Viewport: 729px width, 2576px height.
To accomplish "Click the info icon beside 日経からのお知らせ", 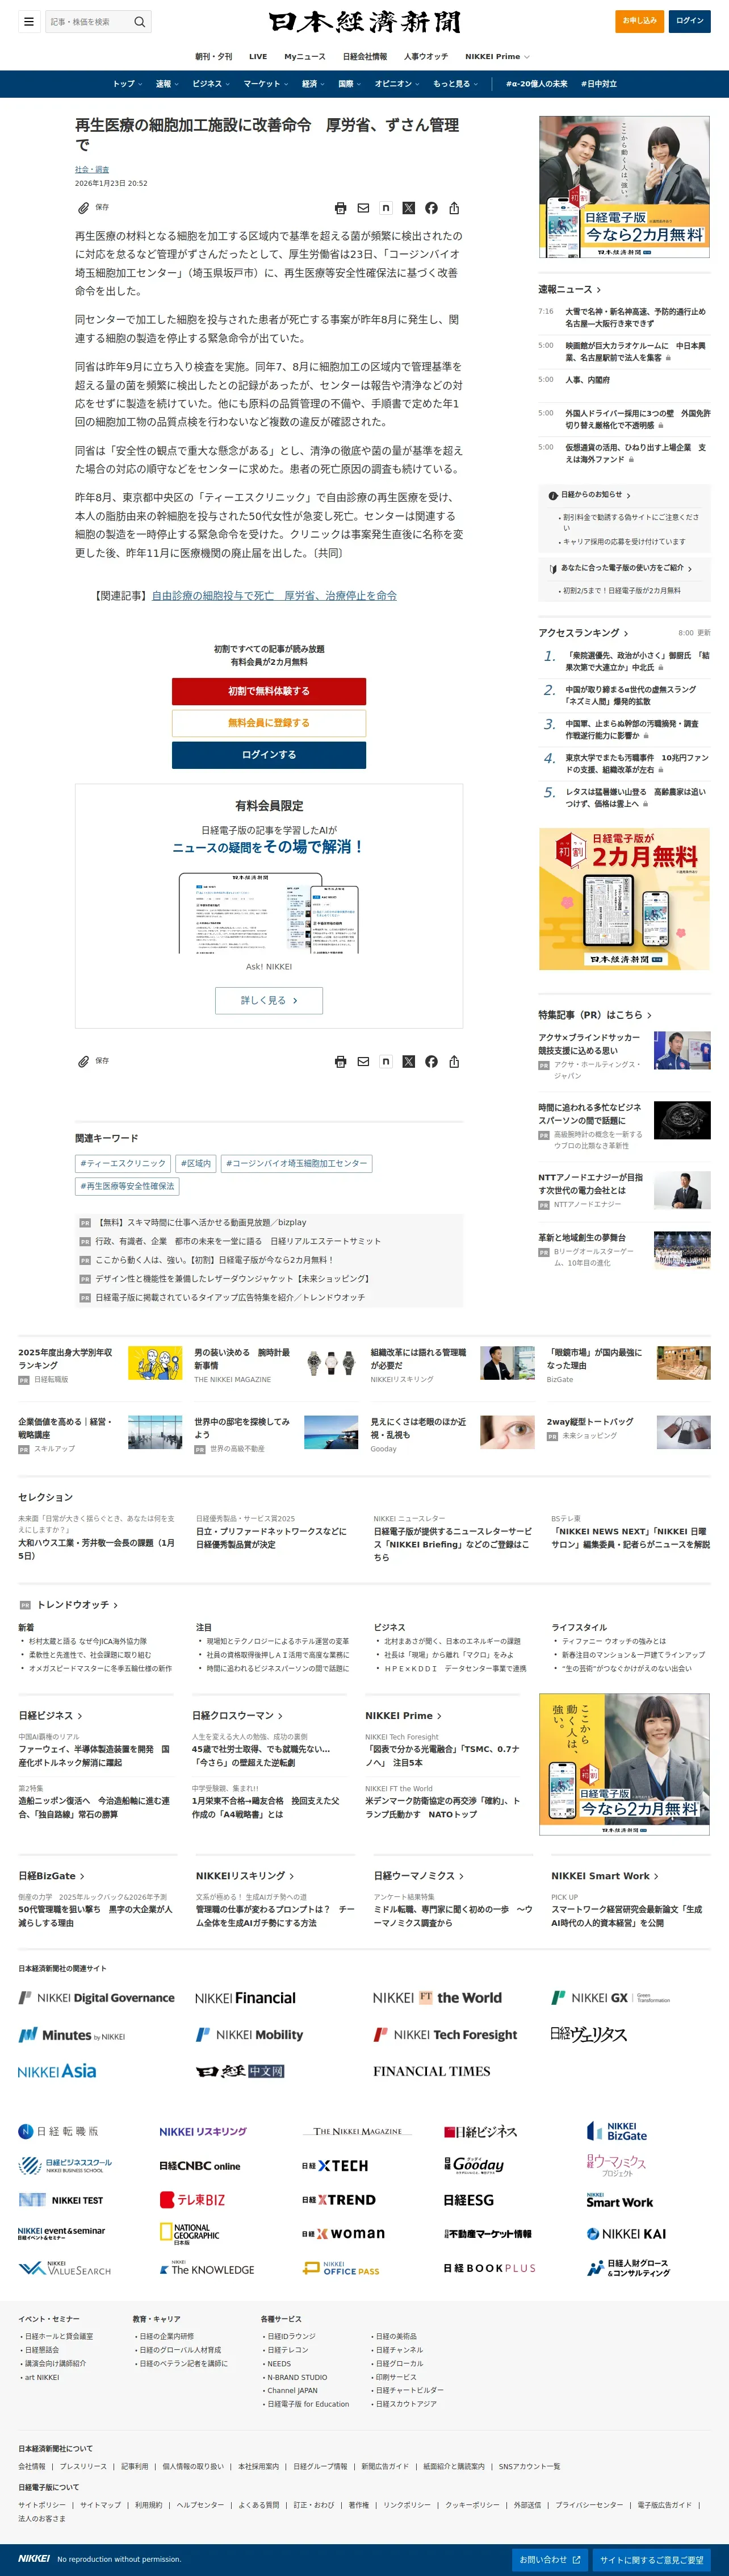I will (x=553, y=495).
